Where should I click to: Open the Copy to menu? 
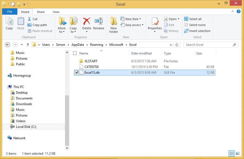click(73, 25)
